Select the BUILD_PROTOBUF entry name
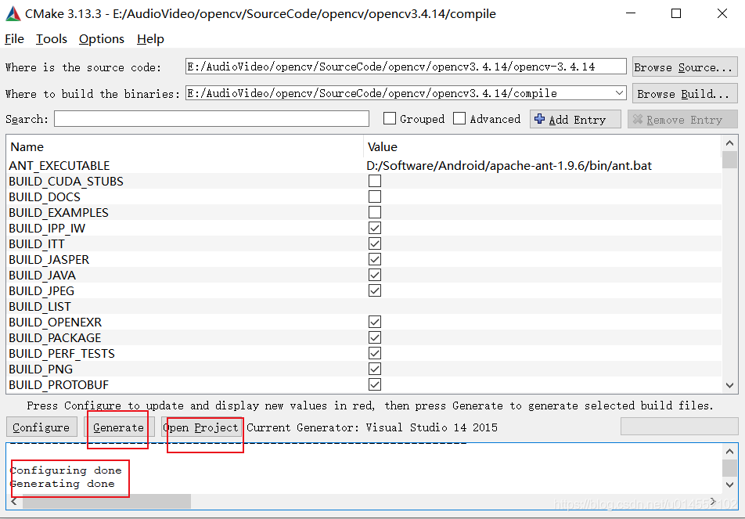745x519 pixels. point(59,385)
